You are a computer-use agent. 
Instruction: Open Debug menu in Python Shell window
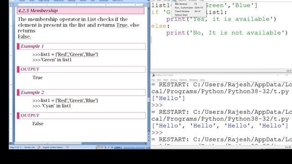click(x=173, y=80)
